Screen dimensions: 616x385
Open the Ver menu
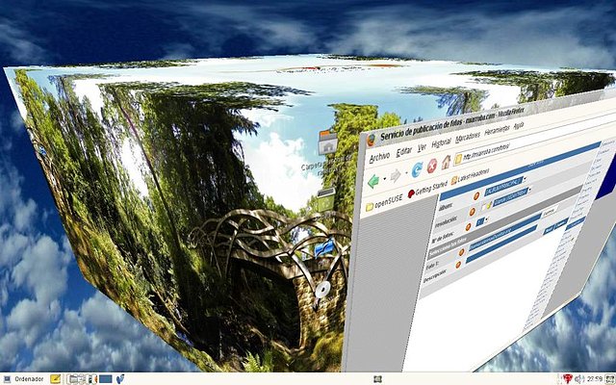pyautogui.click(x=422, y=147)
